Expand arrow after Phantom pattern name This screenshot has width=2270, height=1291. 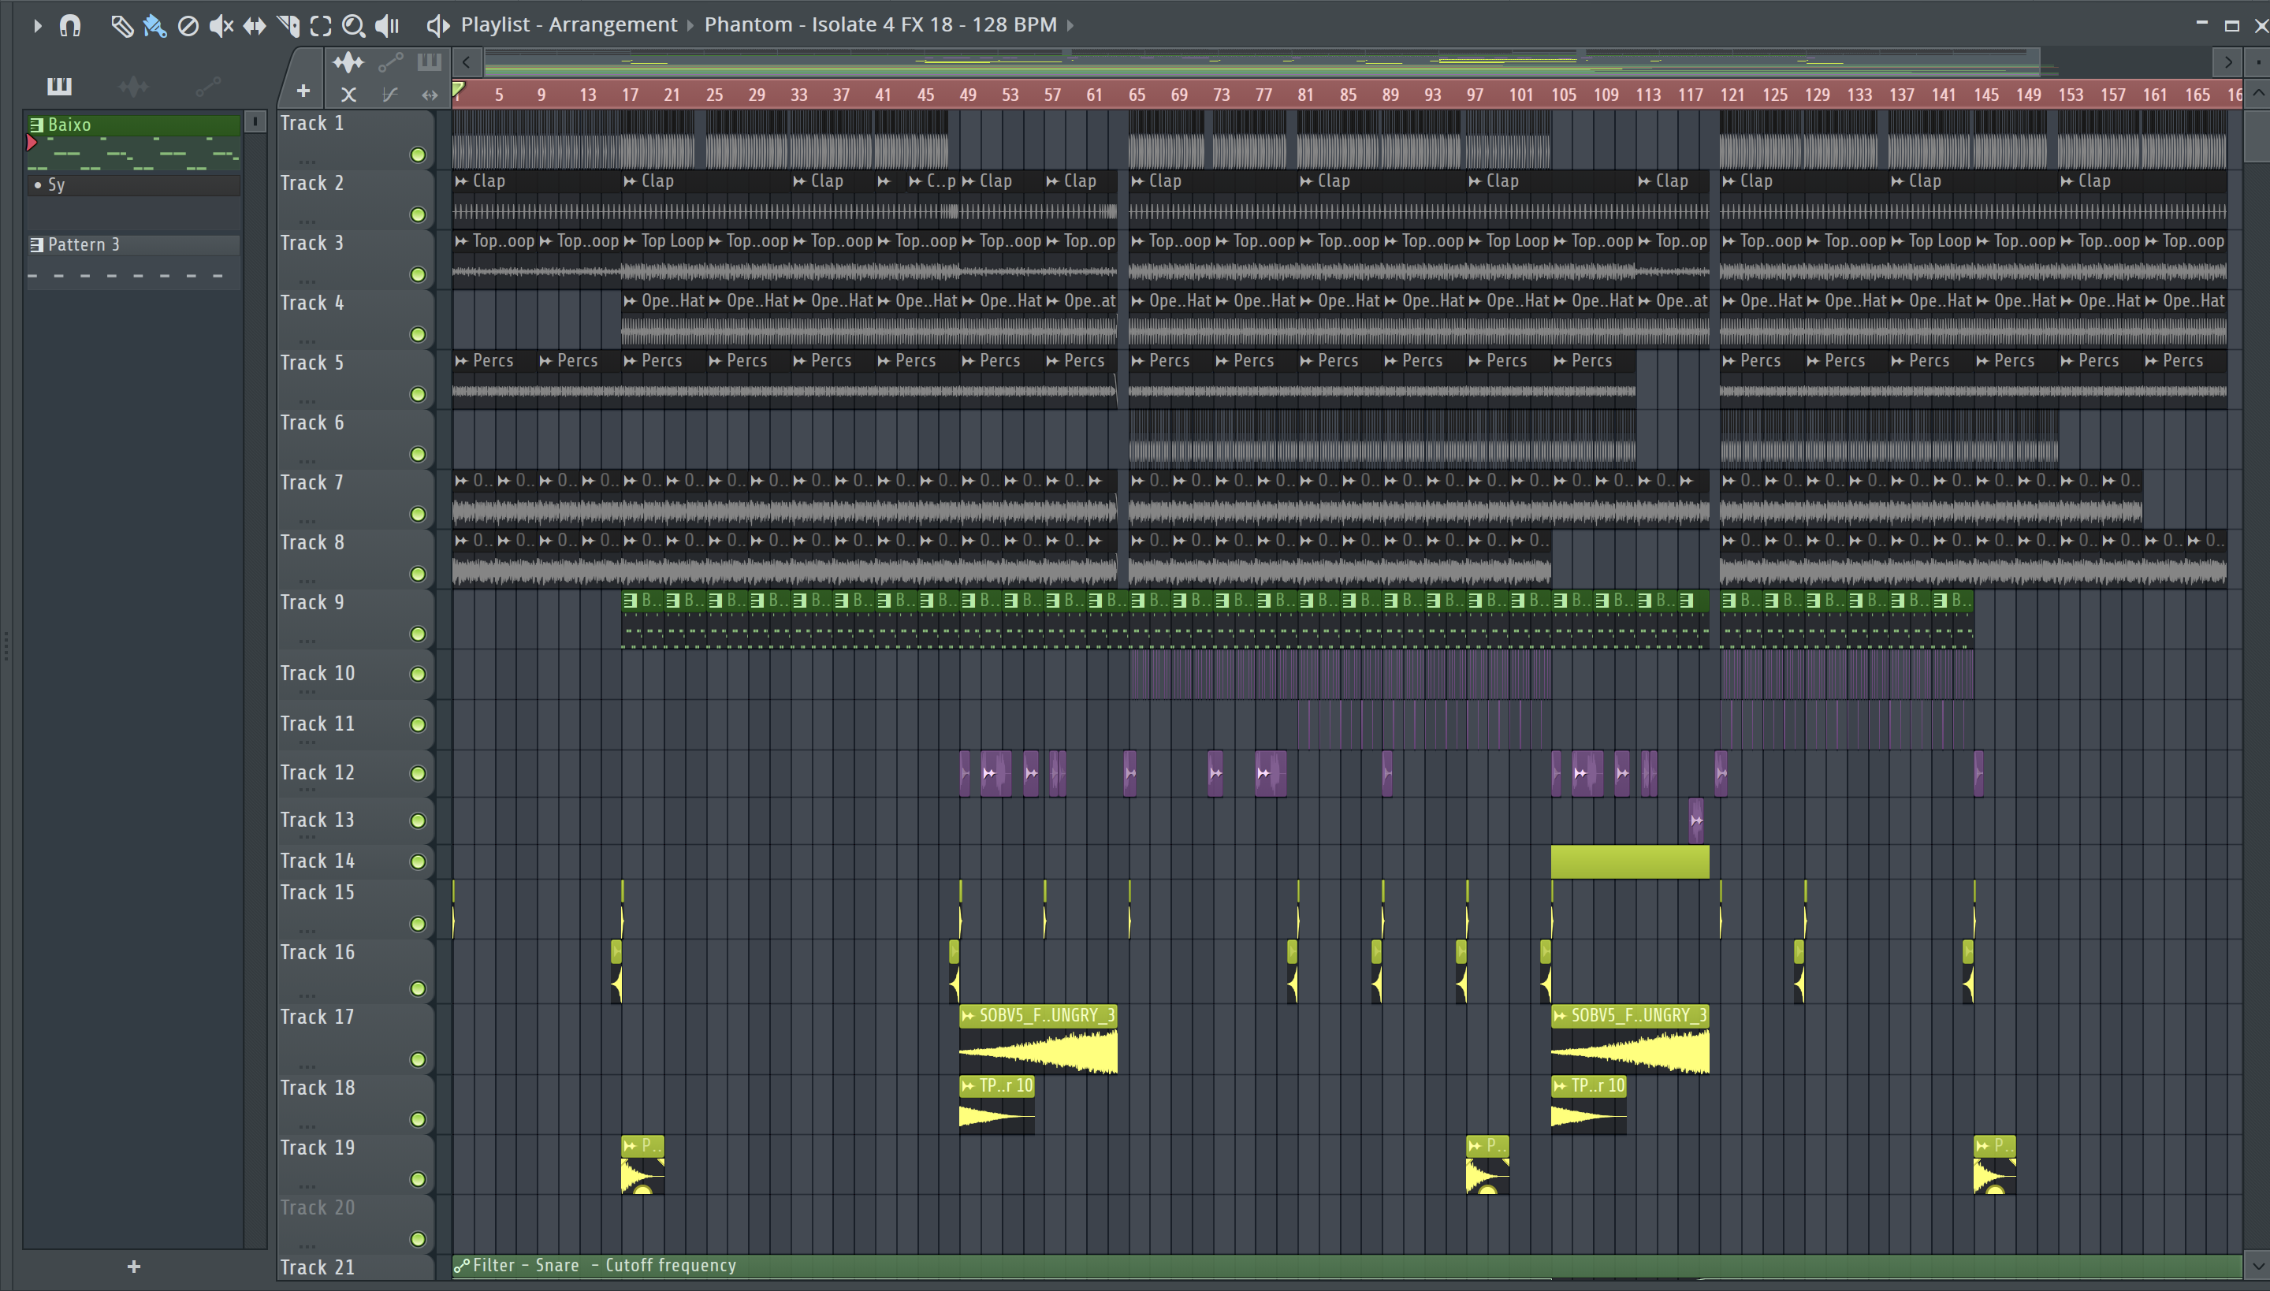(1070, 26)
